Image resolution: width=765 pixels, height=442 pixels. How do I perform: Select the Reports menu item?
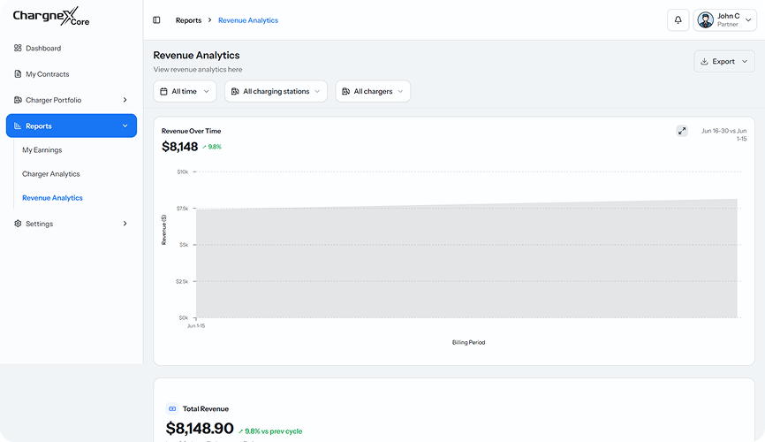click(72, 126)
